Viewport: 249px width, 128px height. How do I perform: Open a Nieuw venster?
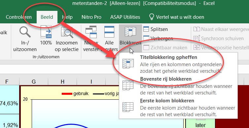point(91,32)
